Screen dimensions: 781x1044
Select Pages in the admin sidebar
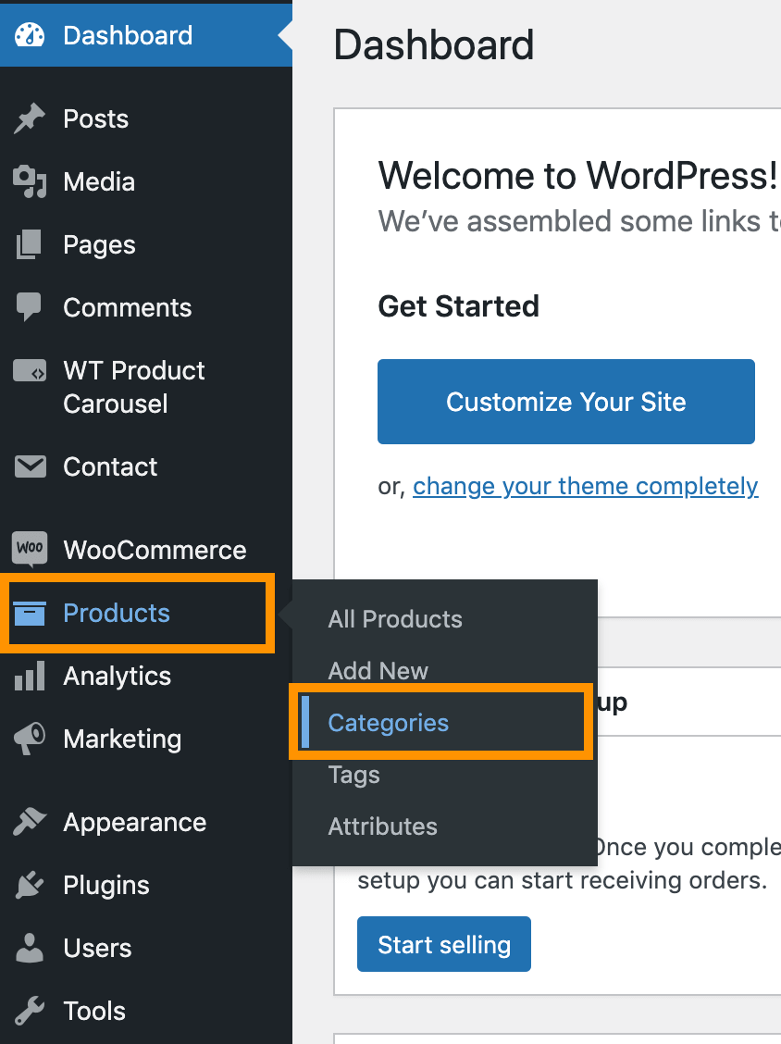(x=146, y=244)
